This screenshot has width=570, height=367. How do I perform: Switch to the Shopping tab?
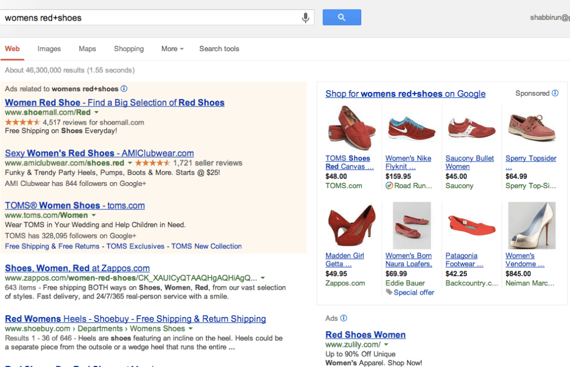[x=129, y=49]
